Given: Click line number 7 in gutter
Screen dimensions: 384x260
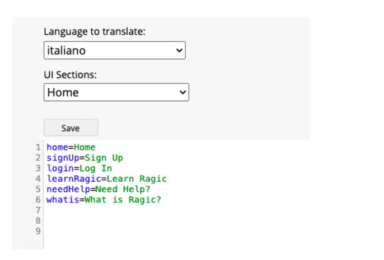Looking at the screenshot, I should click(x=38, y=210).
